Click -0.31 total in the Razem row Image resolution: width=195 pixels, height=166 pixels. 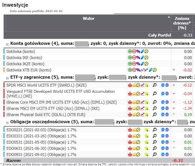click(x=178, y=160)
